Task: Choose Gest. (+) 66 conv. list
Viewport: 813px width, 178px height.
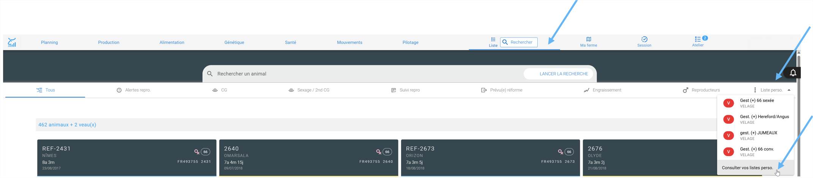Action: (756, 152)
